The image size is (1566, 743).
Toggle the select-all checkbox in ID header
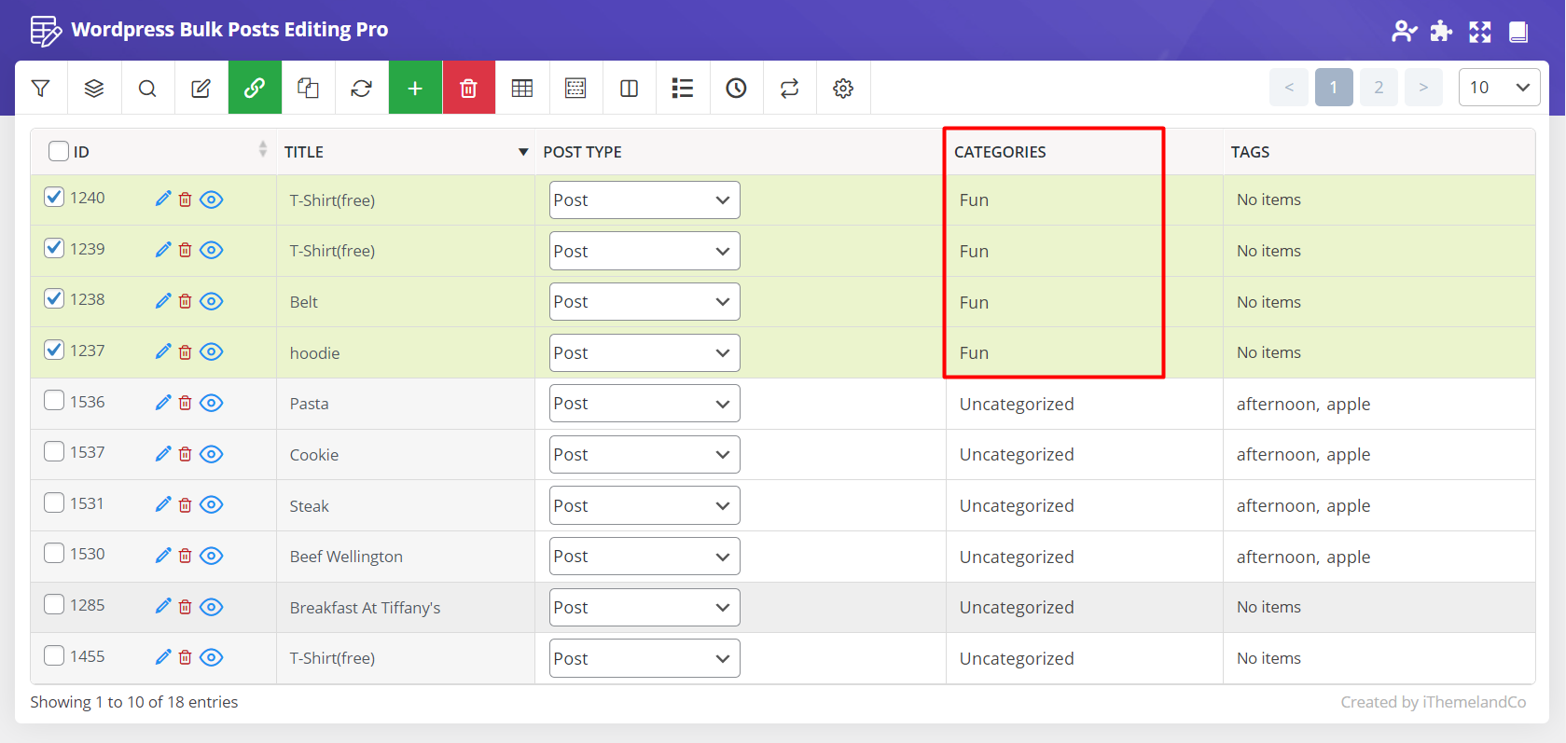point(59,151)
